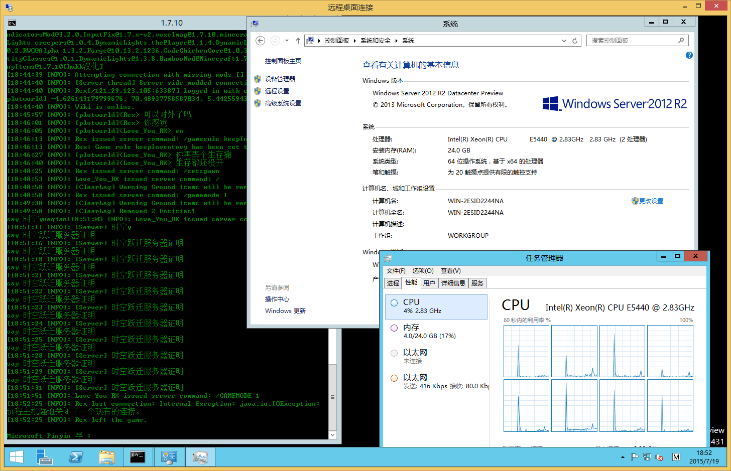731x471 pixels.
Task: Click the Remote Desktop Connection title icon
Action: click(9, 8)
